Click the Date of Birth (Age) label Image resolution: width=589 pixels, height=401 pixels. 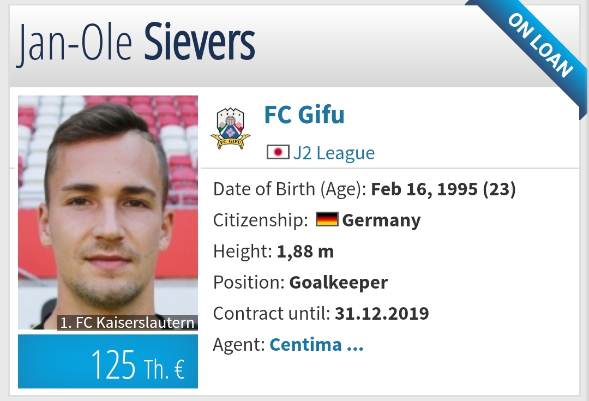(290, 189)
